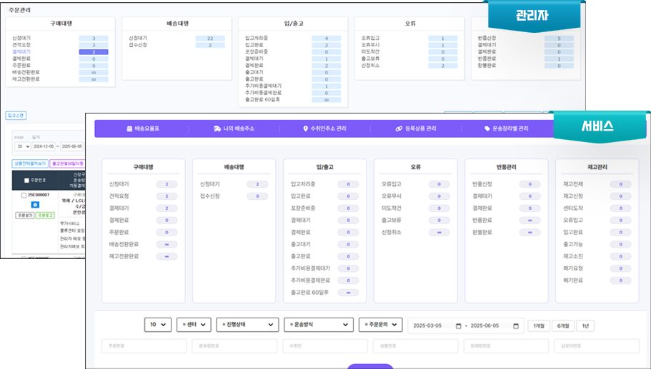Click service 재고관리 재고전체 count badge

pos(621,184)
